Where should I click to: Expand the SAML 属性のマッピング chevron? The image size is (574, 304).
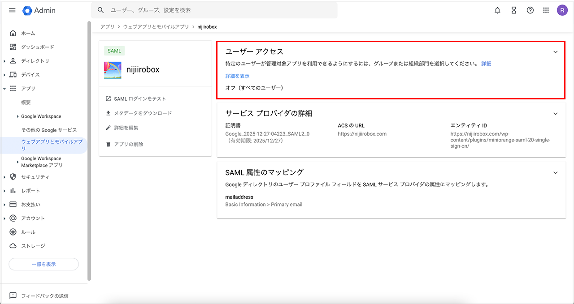pos(555,173)
